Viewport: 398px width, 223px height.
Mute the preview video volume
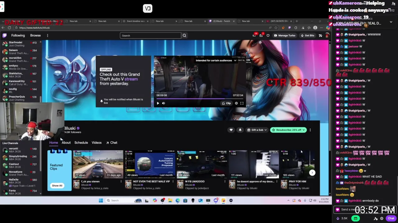click(x=164, y=103)
